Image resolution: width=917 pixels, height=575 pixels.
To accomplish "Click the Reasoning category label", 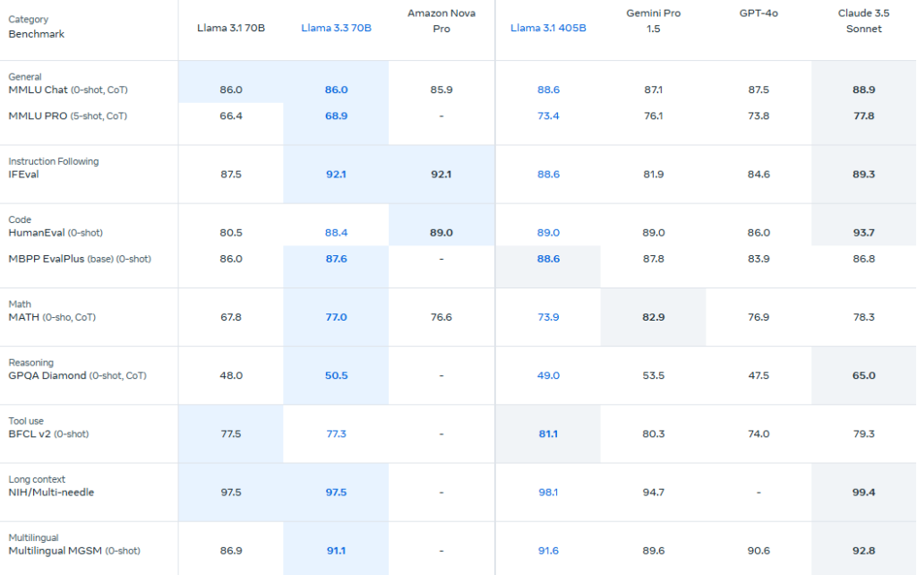I will [x=30, y=363].
